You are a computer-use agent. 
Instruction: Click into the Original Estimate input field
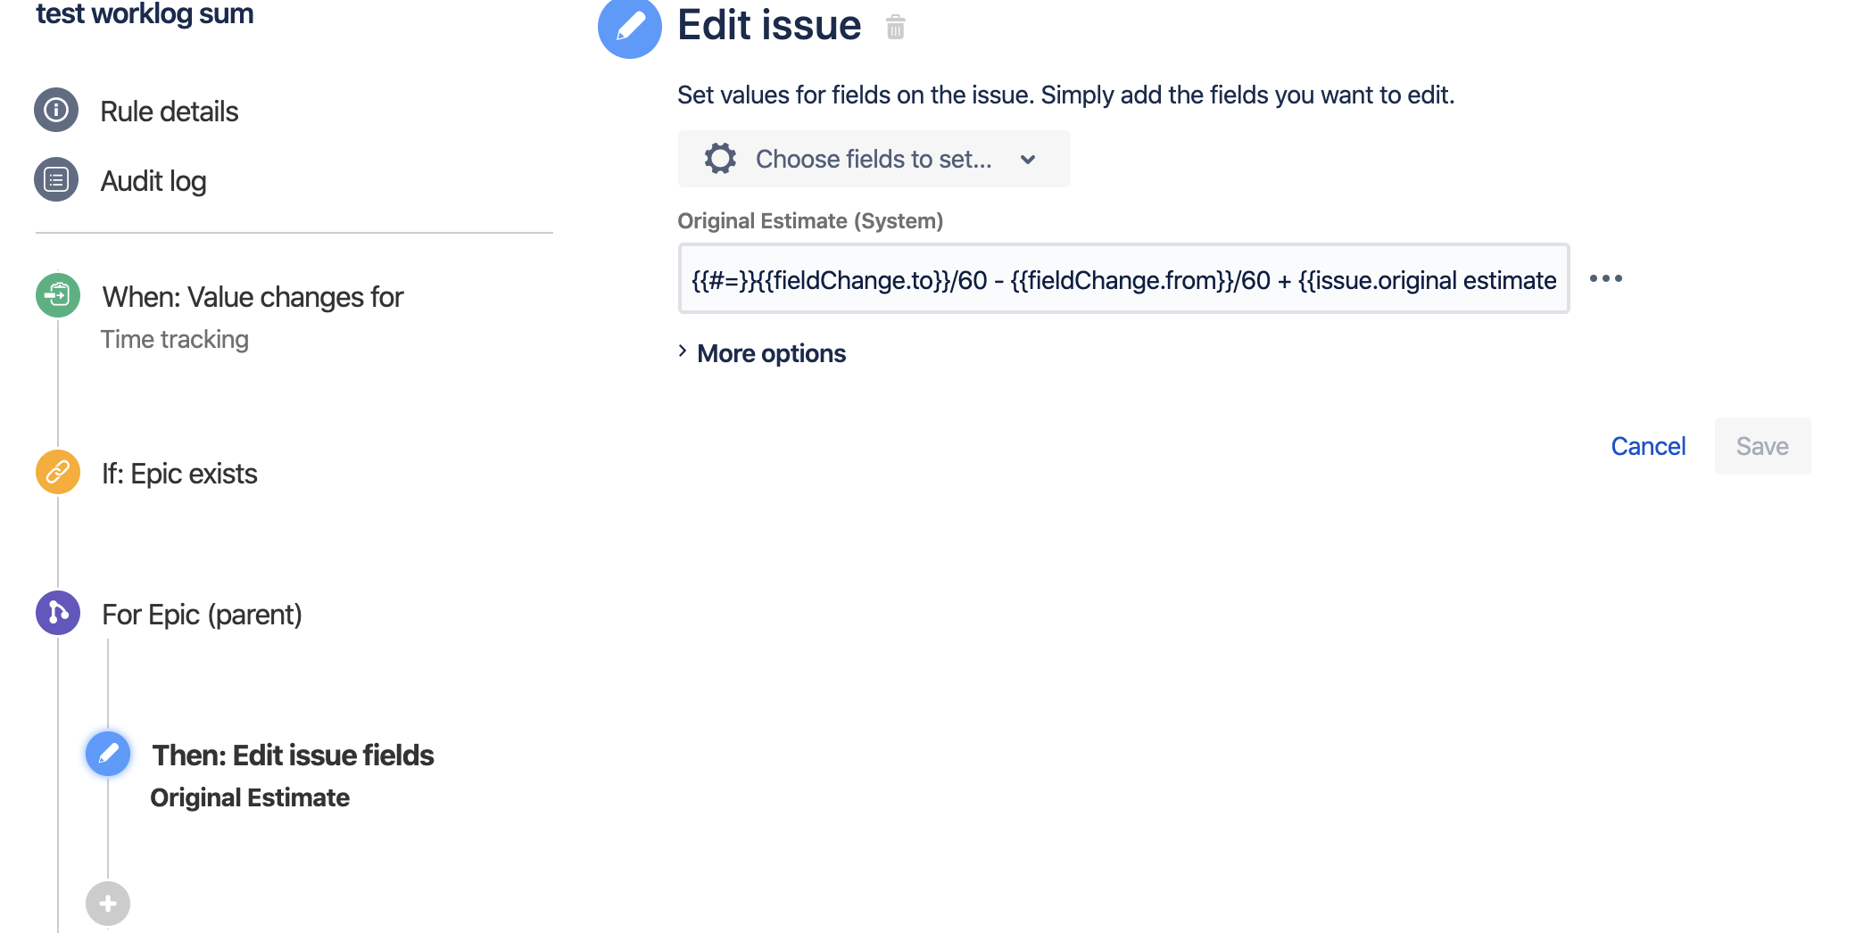(x=1123, y=278)
